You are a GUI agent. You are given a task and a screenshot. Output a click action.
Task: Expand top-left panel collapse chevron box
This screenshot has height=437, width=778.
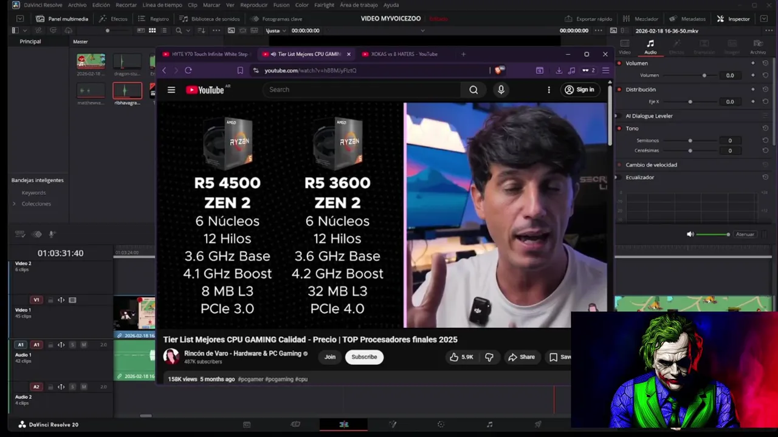(20, 19)
